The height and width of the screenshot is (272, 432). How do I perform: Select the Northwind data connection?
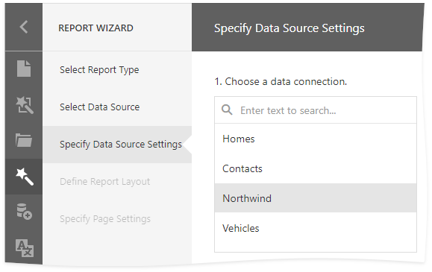coord(316,198)
